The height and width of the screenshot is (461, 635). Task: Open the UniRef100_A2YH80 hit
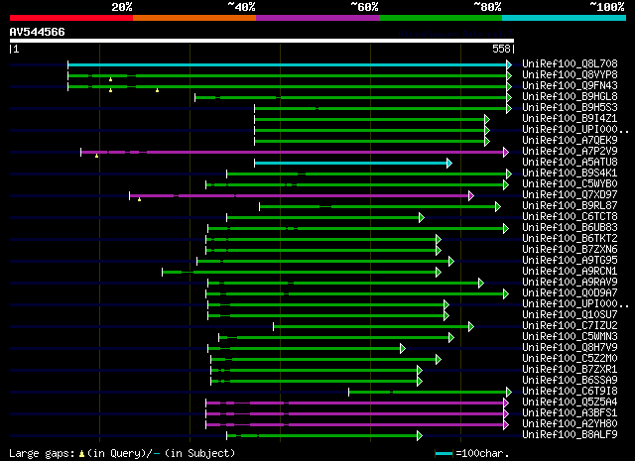click(570, 424)
